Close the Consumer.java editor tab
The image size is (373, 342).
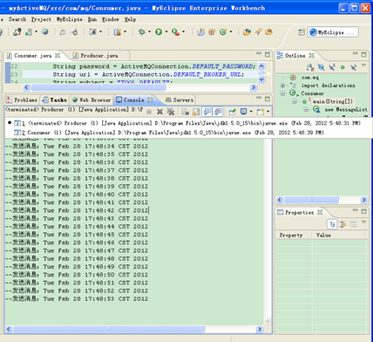click(58, 55)
